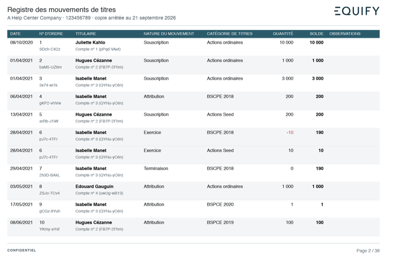Click bold balance 10 in Actions Seed exercice row
Screen dimensions: 396x256
point(321,150)
